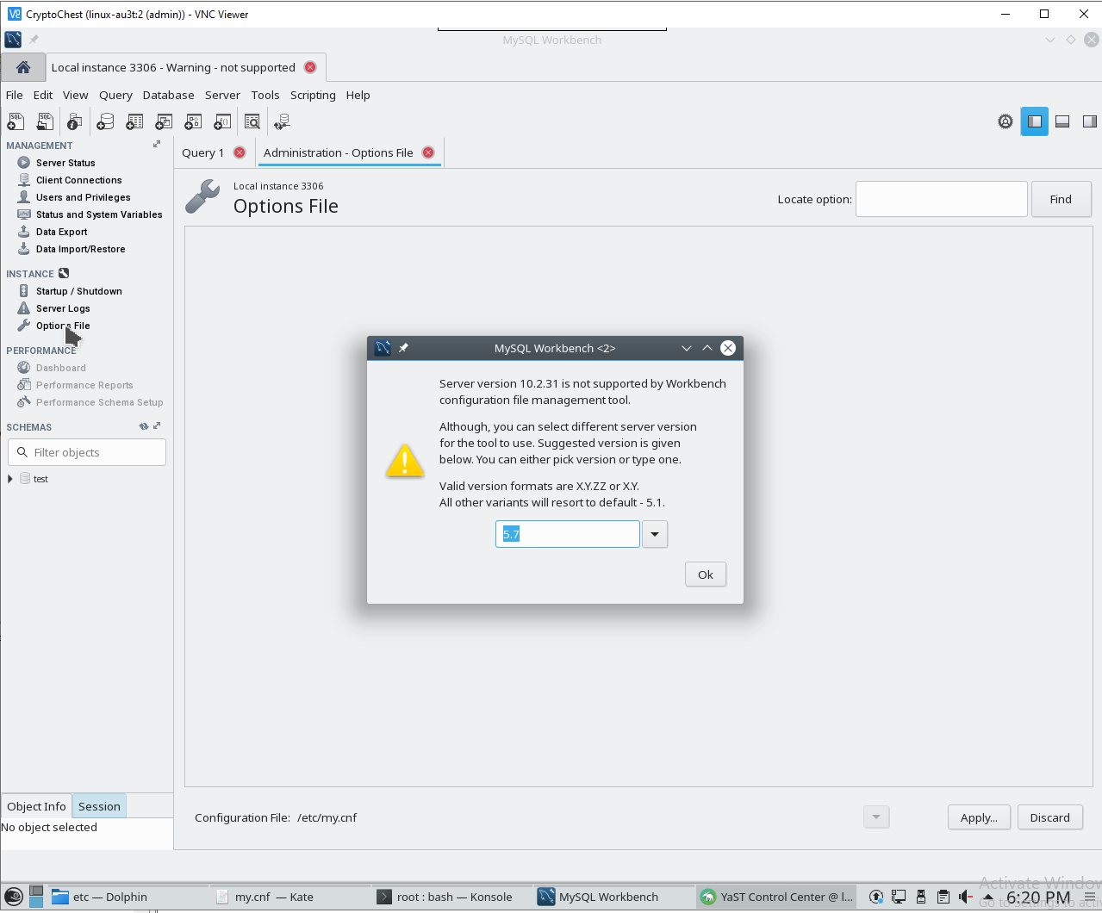This screenshot has width=1102, height=913.
Task: Click the Discard button
Action: [x=1049, y=817]
